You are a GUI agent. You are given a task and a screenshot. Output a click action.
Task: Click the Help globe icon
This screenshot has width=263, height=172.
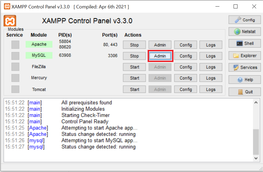pyautogui.click(x=244, y=80)
